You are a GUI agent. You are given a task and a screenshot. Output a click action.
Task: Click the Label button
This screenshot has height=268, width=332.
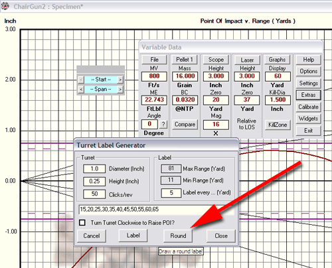(x=133, y=235)
